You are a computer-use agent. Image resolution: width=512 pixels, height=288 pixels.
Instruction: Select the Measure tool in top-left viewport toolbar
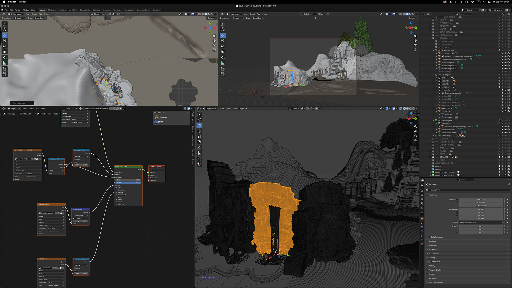[x=5, y=63]
